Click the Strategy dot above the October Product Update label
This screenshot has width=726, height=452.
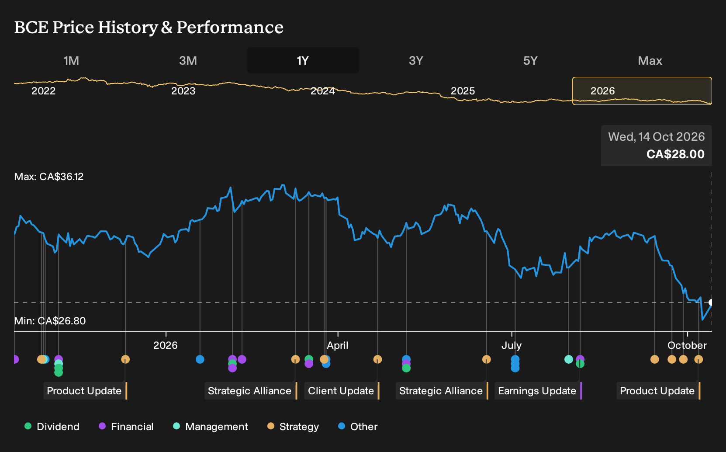pyautogui.click(x=698, y=359)
